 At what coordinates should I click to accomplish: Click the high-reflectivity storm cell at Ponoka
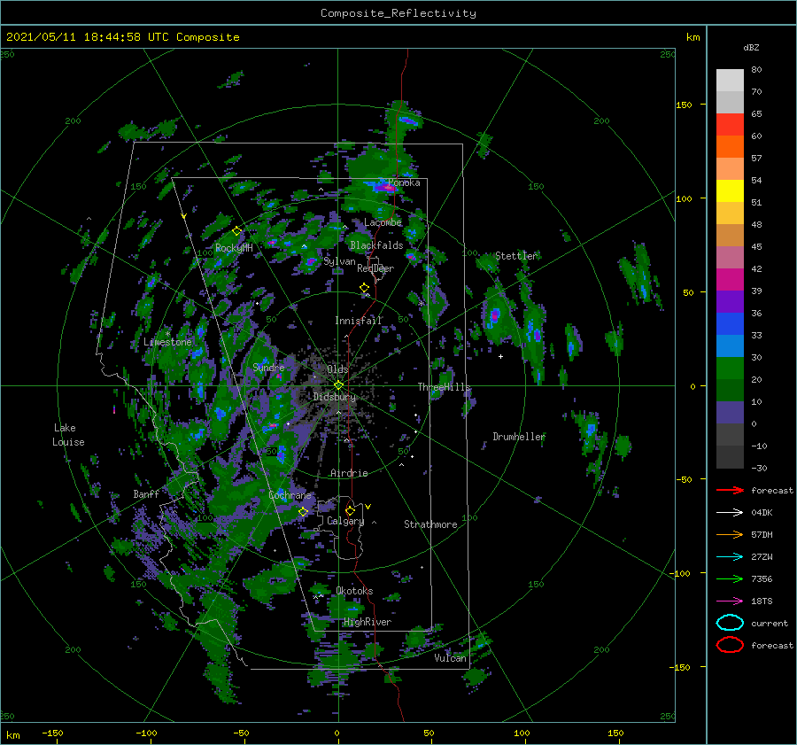pyautogui.click(x=385, y=188)
